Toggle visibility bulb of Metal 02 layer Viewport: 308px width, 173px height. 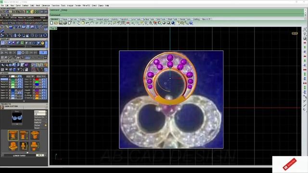[10, 82]
